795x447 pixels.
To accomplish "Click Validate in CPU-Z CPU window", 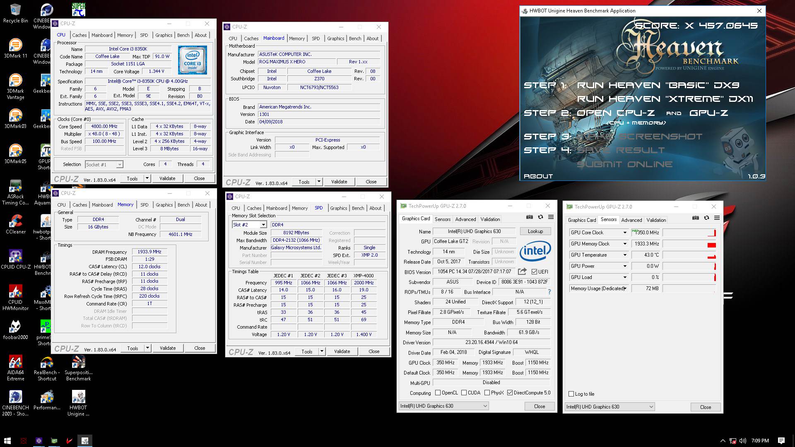I will click(167, 178).
